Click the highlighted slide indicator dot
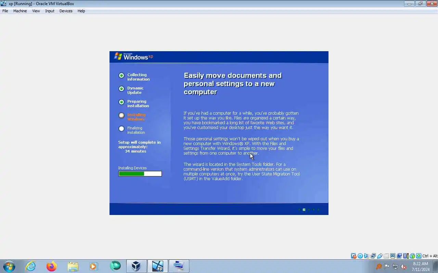 click(x=304, y=210)
